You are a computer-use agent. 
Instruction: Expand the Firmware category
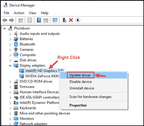[10, 87]
